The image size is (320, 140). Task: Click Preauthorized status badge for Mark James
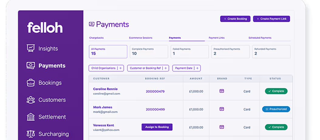(276, 109)
